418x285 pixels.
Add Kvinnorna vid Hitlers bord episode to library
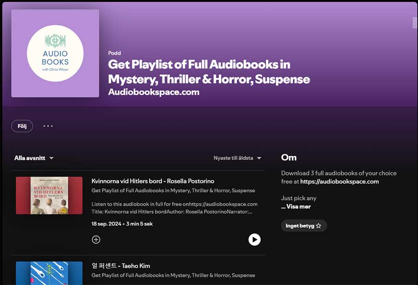point(96,239)
